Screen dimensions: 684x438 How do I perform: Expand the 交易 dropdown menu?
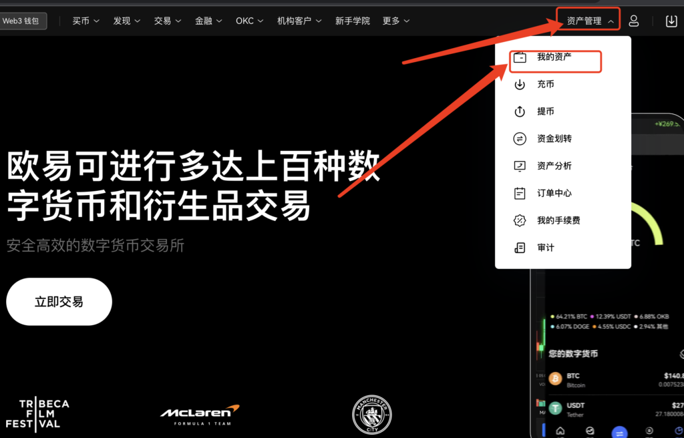(x=167, y=21)
